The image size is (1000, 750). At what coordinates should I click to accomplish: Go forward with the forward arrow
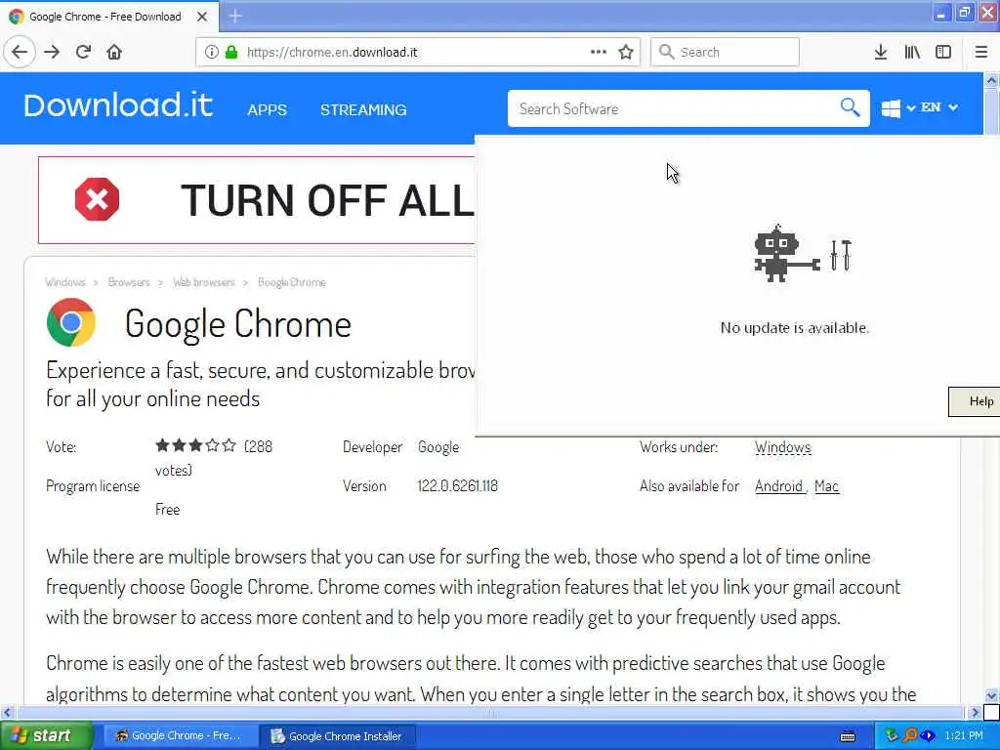[x=52, y=52]
